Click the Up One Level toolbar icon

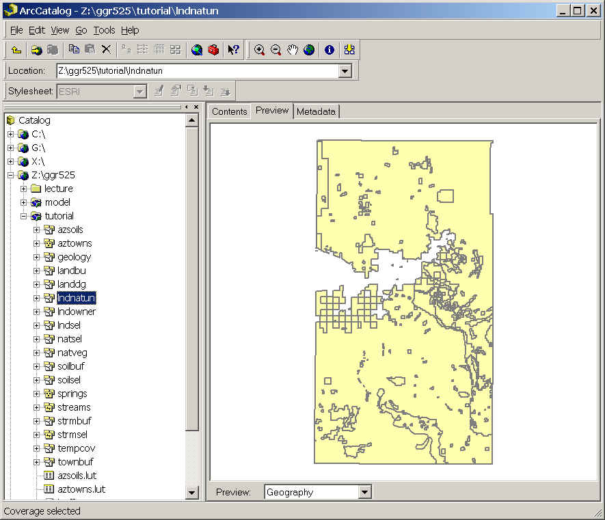pos(16,49)
